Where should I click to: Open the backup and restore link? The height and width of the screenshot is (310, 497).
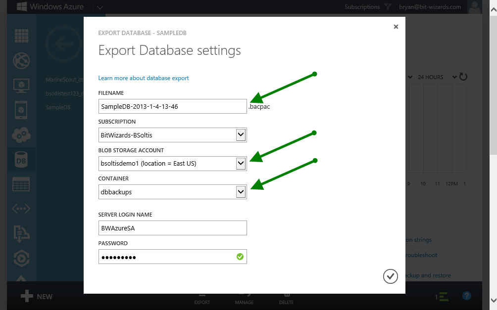coord(428,275)
